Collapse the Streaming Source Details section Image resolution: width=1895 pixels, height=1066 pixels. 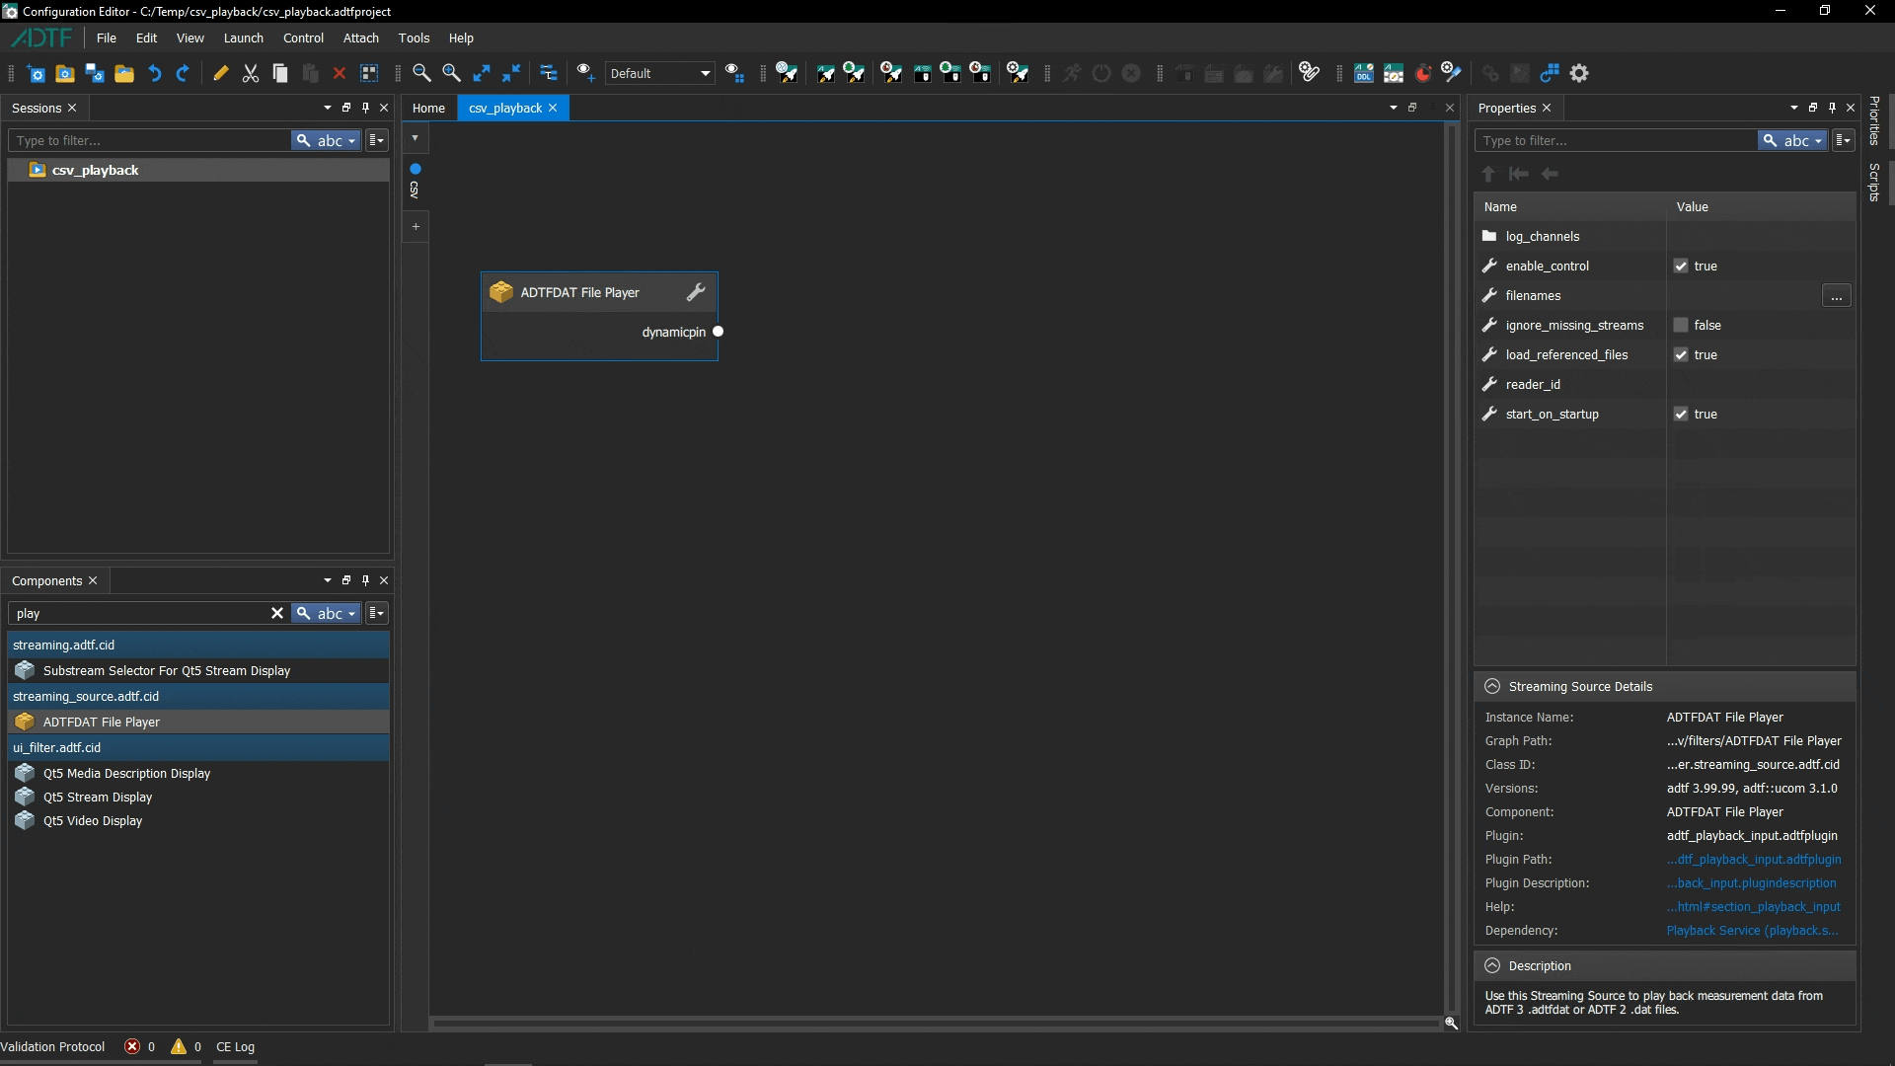pyautogui.click(x=1492, y=686)
